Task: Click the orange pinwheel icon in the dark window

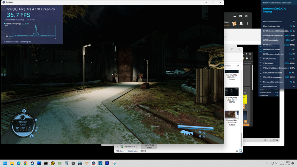Action: [x=235, y=23]
